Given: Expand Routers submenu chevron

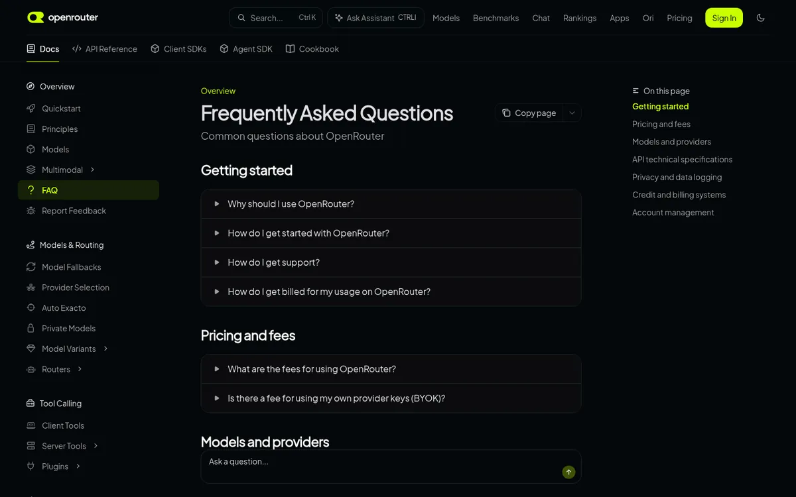Looking at the screenshot, I should pos(80,369).
